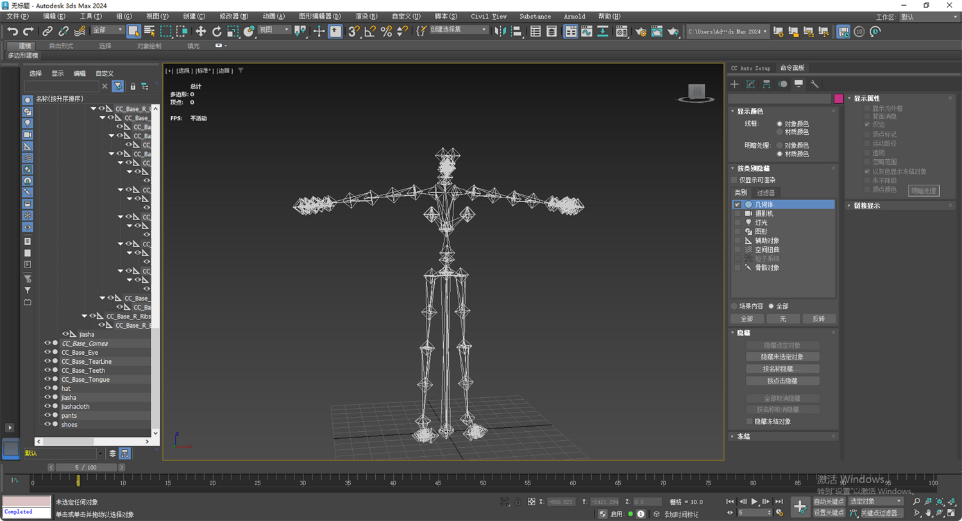Open the 渲染(R) menu
962x521 pixels.
pos(365,16)
